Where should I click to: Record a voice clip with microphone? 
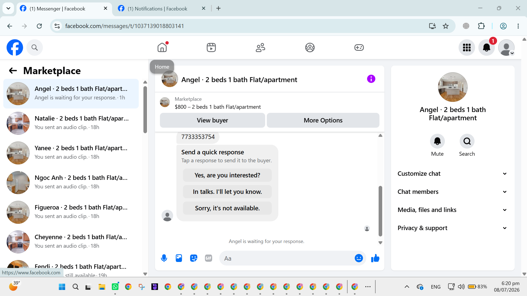164,258
